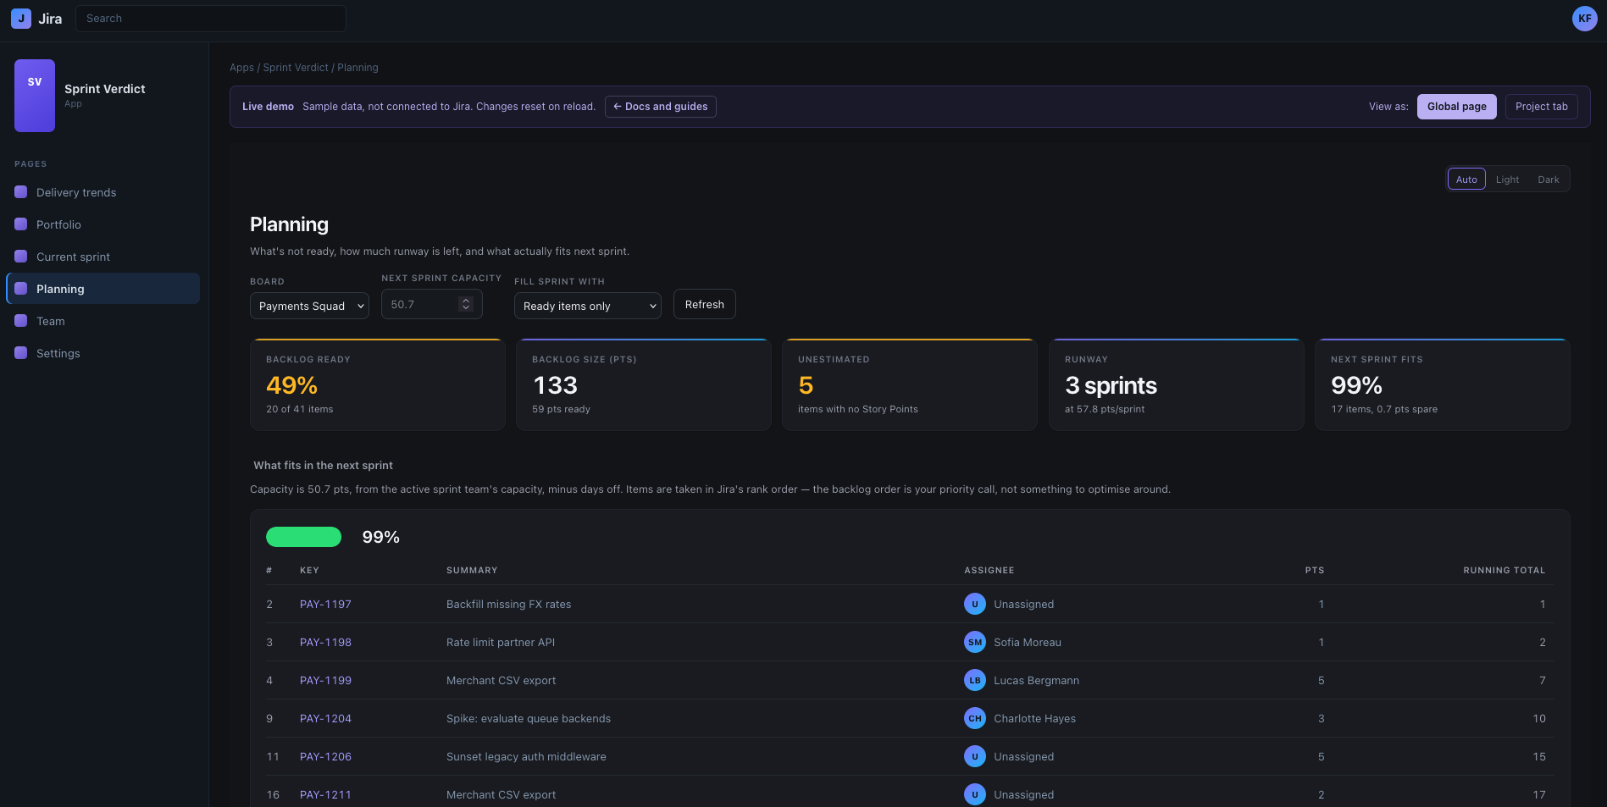The height and width of the screenshot is (807, 1607).
Task: Open Settings page
Action: (103, 353)
